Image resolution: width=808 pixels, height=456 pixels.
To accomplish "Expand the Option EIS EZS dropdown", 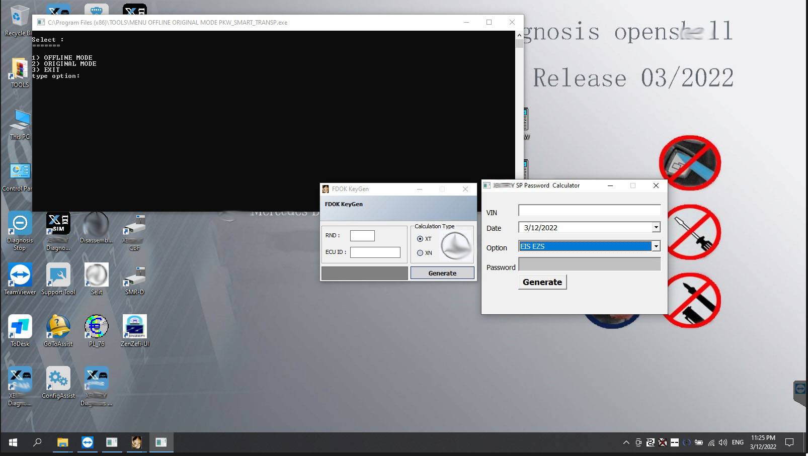I will (656, 246).
